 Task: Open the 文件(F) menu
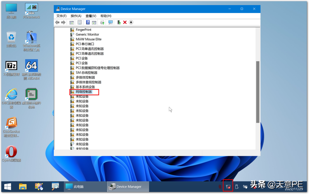click(x=62, y=16)
